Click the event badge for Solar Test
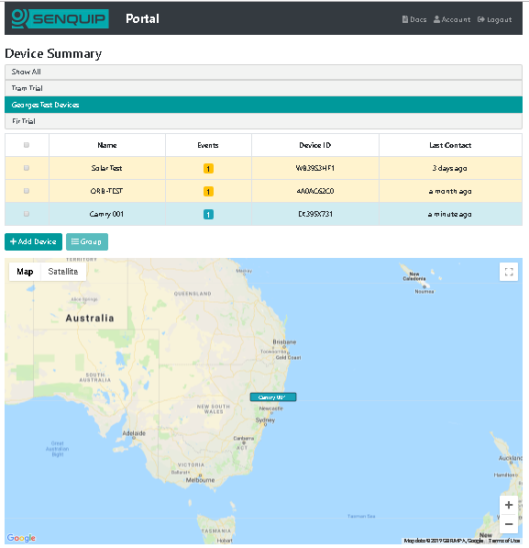Image resolution: width=529 pixels, height=548 pixels. point(208,169)
